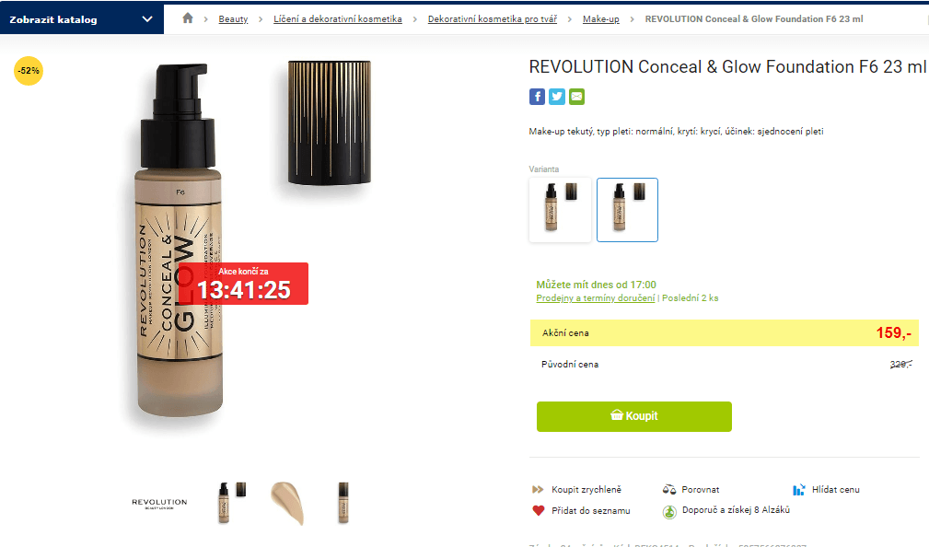Share the product on Facebook

tap(537, 96)
